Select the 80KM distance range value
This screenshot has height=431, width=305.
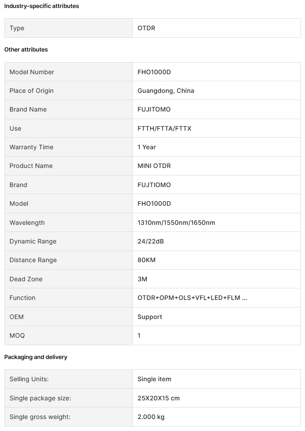147,260
